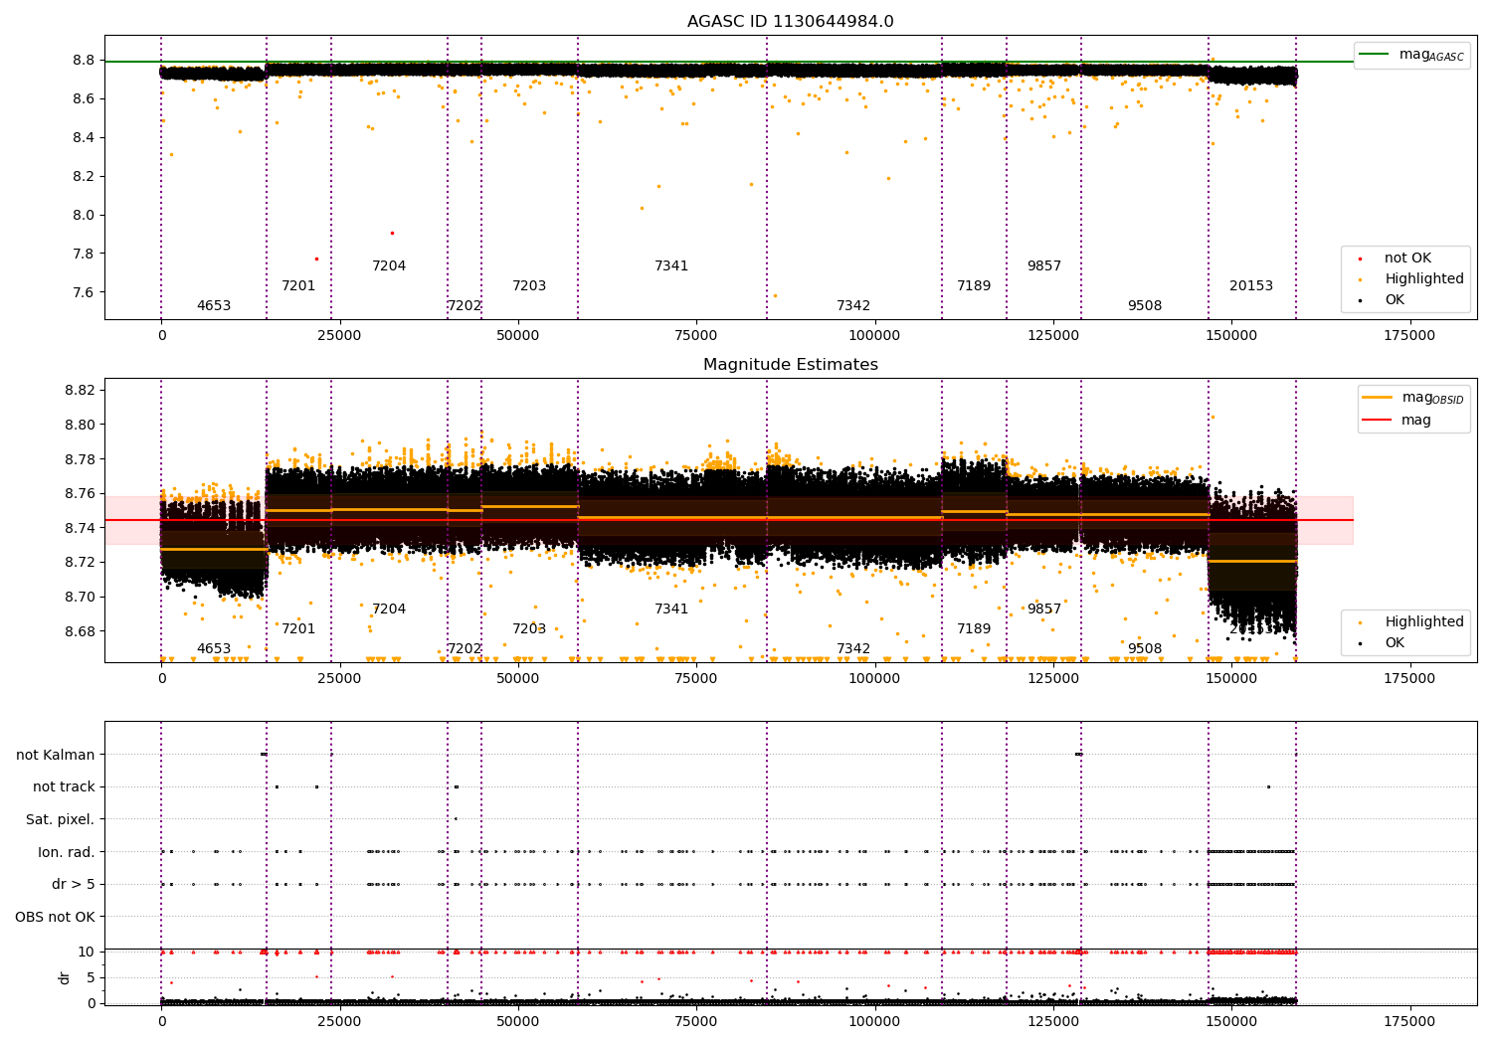Click obsid label 9508 in the top plot
Viewport: 1492px width, 1044px height.
[x=1145, y=306]
